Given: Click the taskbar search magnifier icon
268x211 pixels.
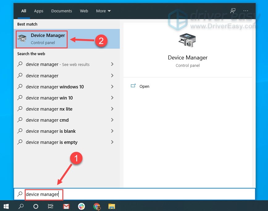Looking at the screenshot, I should point(21,206).
